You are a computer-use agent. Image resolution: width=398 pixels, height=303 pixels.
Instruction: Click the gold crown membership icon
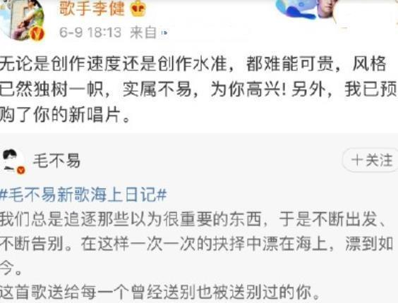click(138, 8)
